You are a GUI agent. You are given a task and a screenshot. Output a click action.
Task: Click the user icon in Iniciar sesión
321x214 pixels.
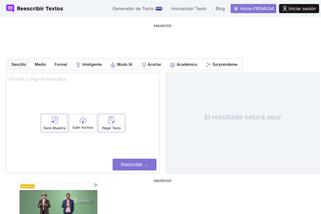(x=285, y=9)
